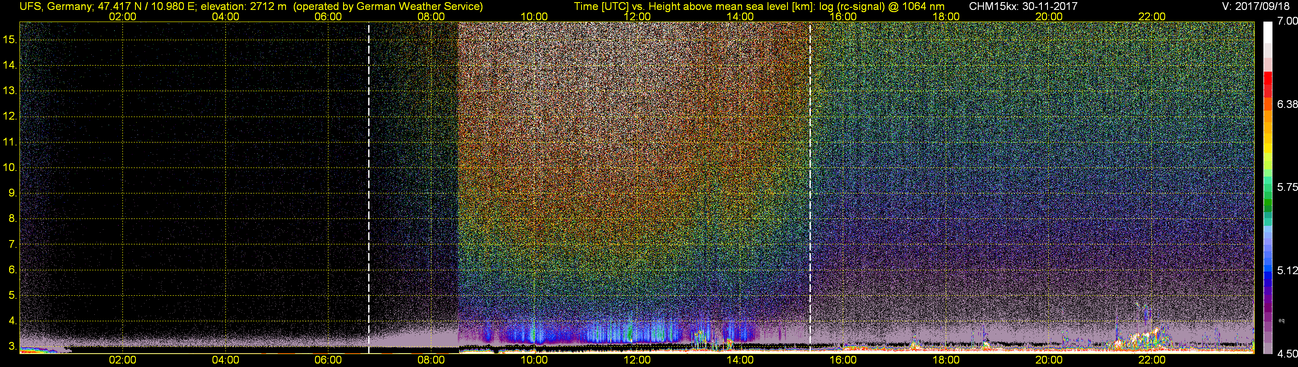
Task: Click the top axis '06:00' label
Action: click(x=328, y=16)
